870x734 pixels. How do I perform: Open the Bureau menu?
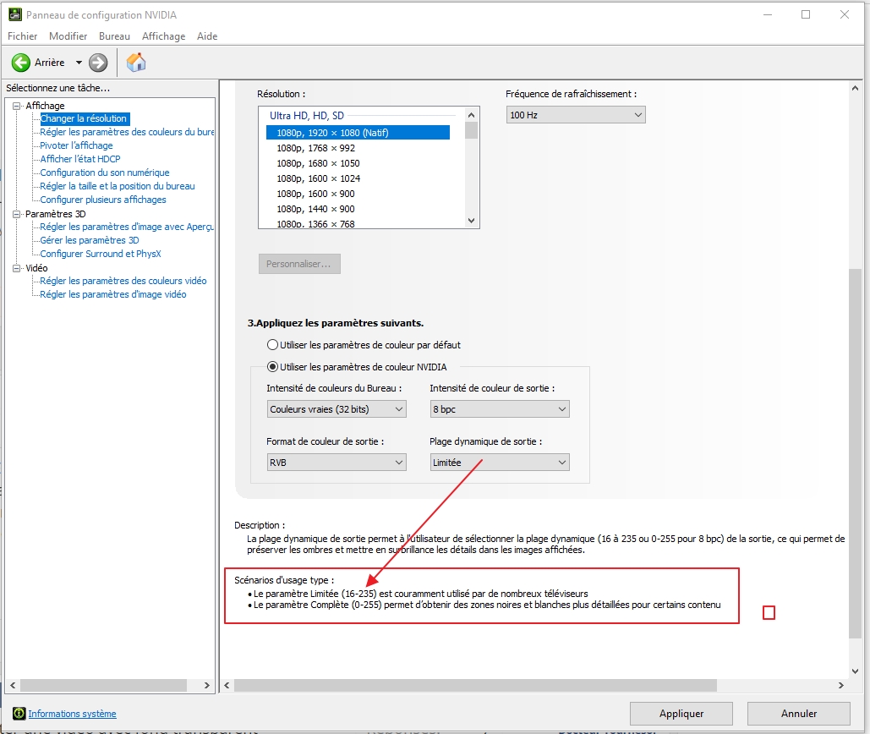coord(114,36)
